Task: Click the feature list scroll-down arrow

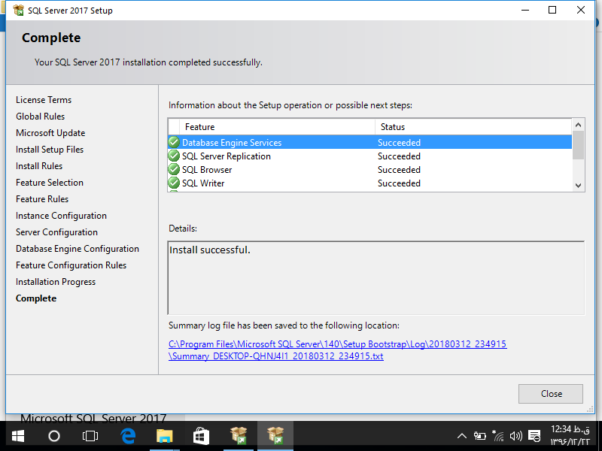Action: pos(578,185)
